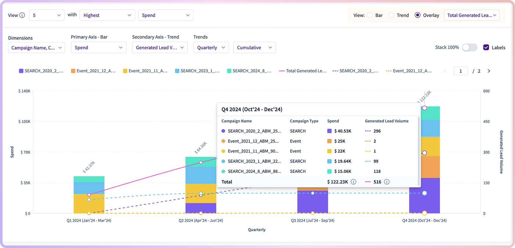Click info icon beside $122.23K total

354,182
